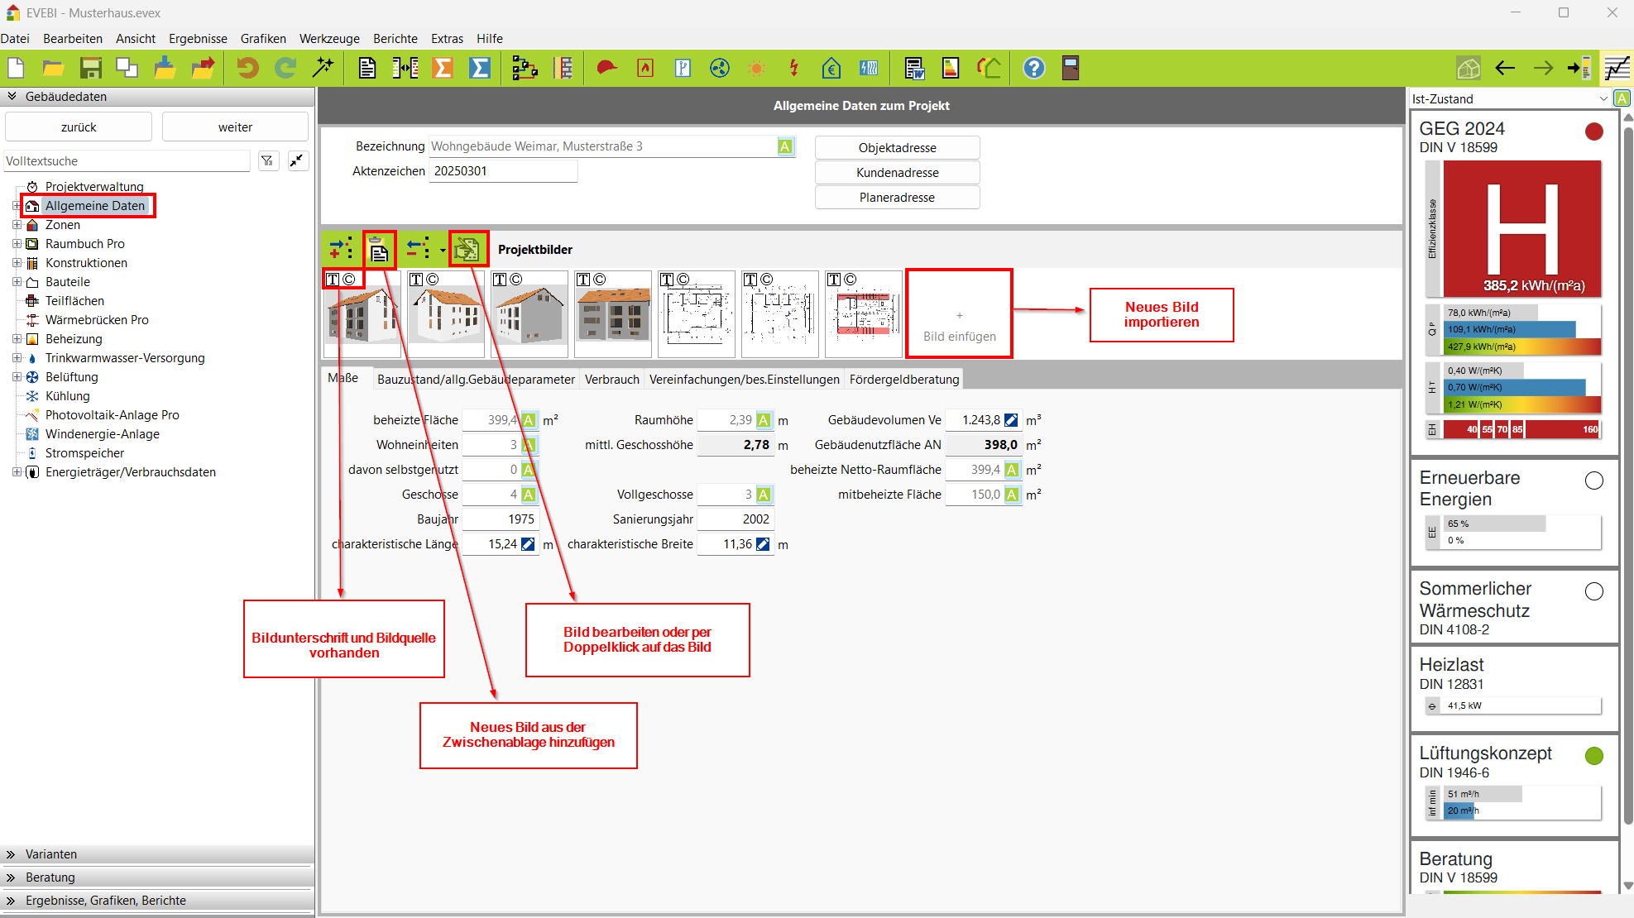
Task: Expand the Zonen tree node
Action: pos(17,225)
